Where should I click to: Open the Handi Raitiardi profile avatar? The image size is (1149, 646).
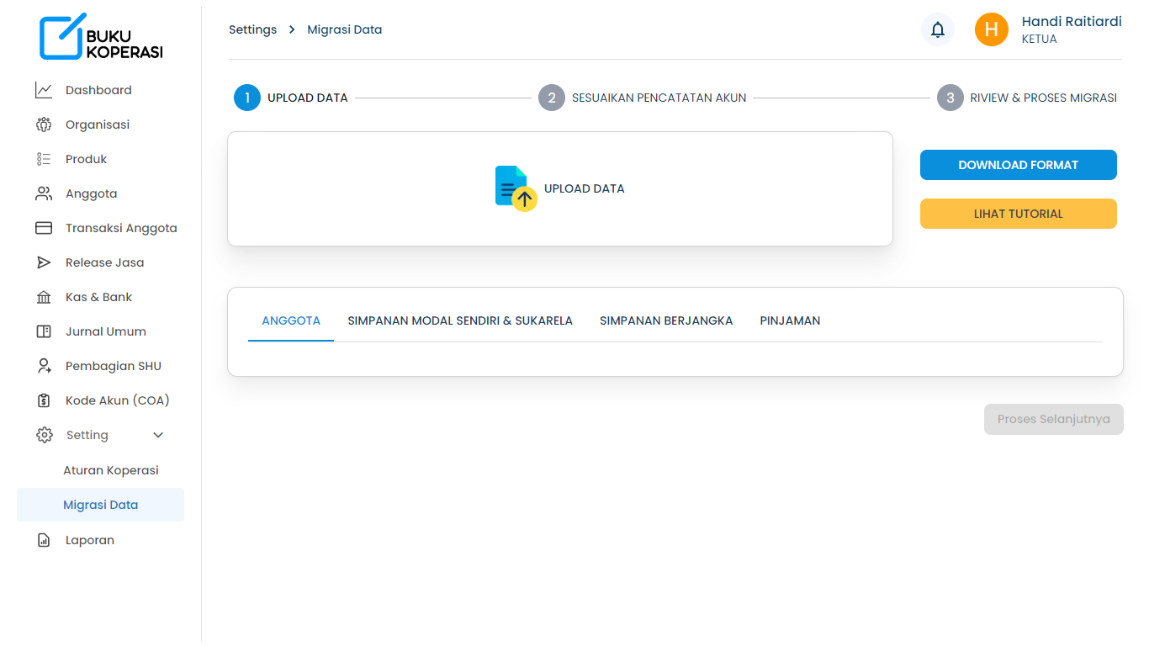pyautogui.click(x=991, y=29)
